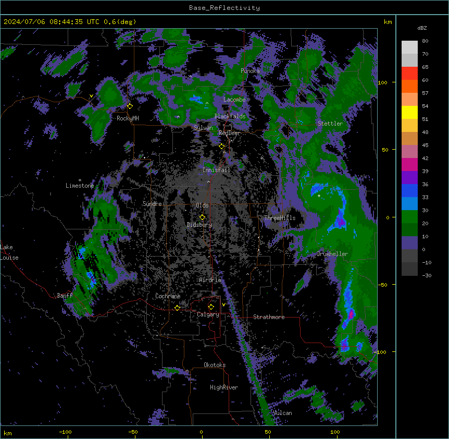Click the Calgary city label
The height and width of the screenshot is (439, 449).
pos(208,314)
